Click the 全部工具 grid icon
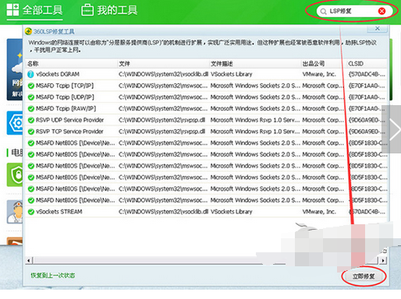 [12, 10]
